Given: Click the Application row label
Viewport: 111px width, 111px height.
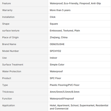Looking at the screenshot, I should (9, 105).
